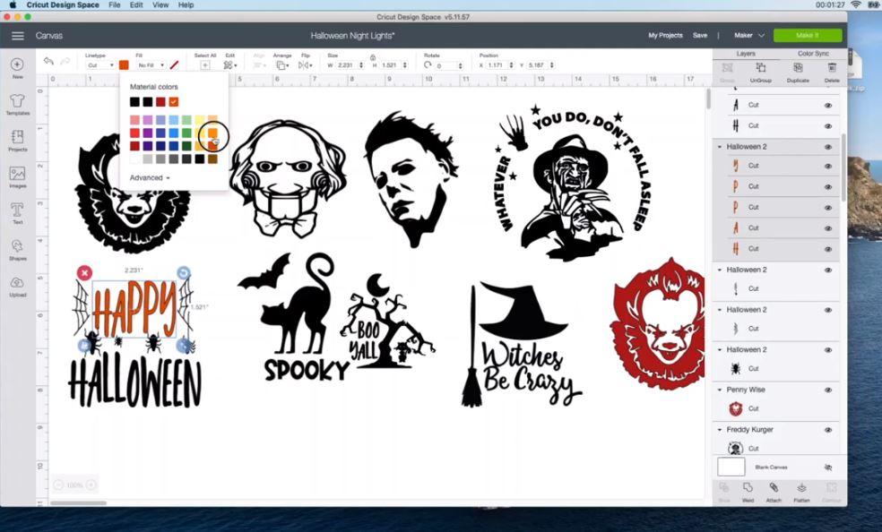882x532 pixels.
Task: Click rotate handle on HAPPY selection
Action: point(184,272)
